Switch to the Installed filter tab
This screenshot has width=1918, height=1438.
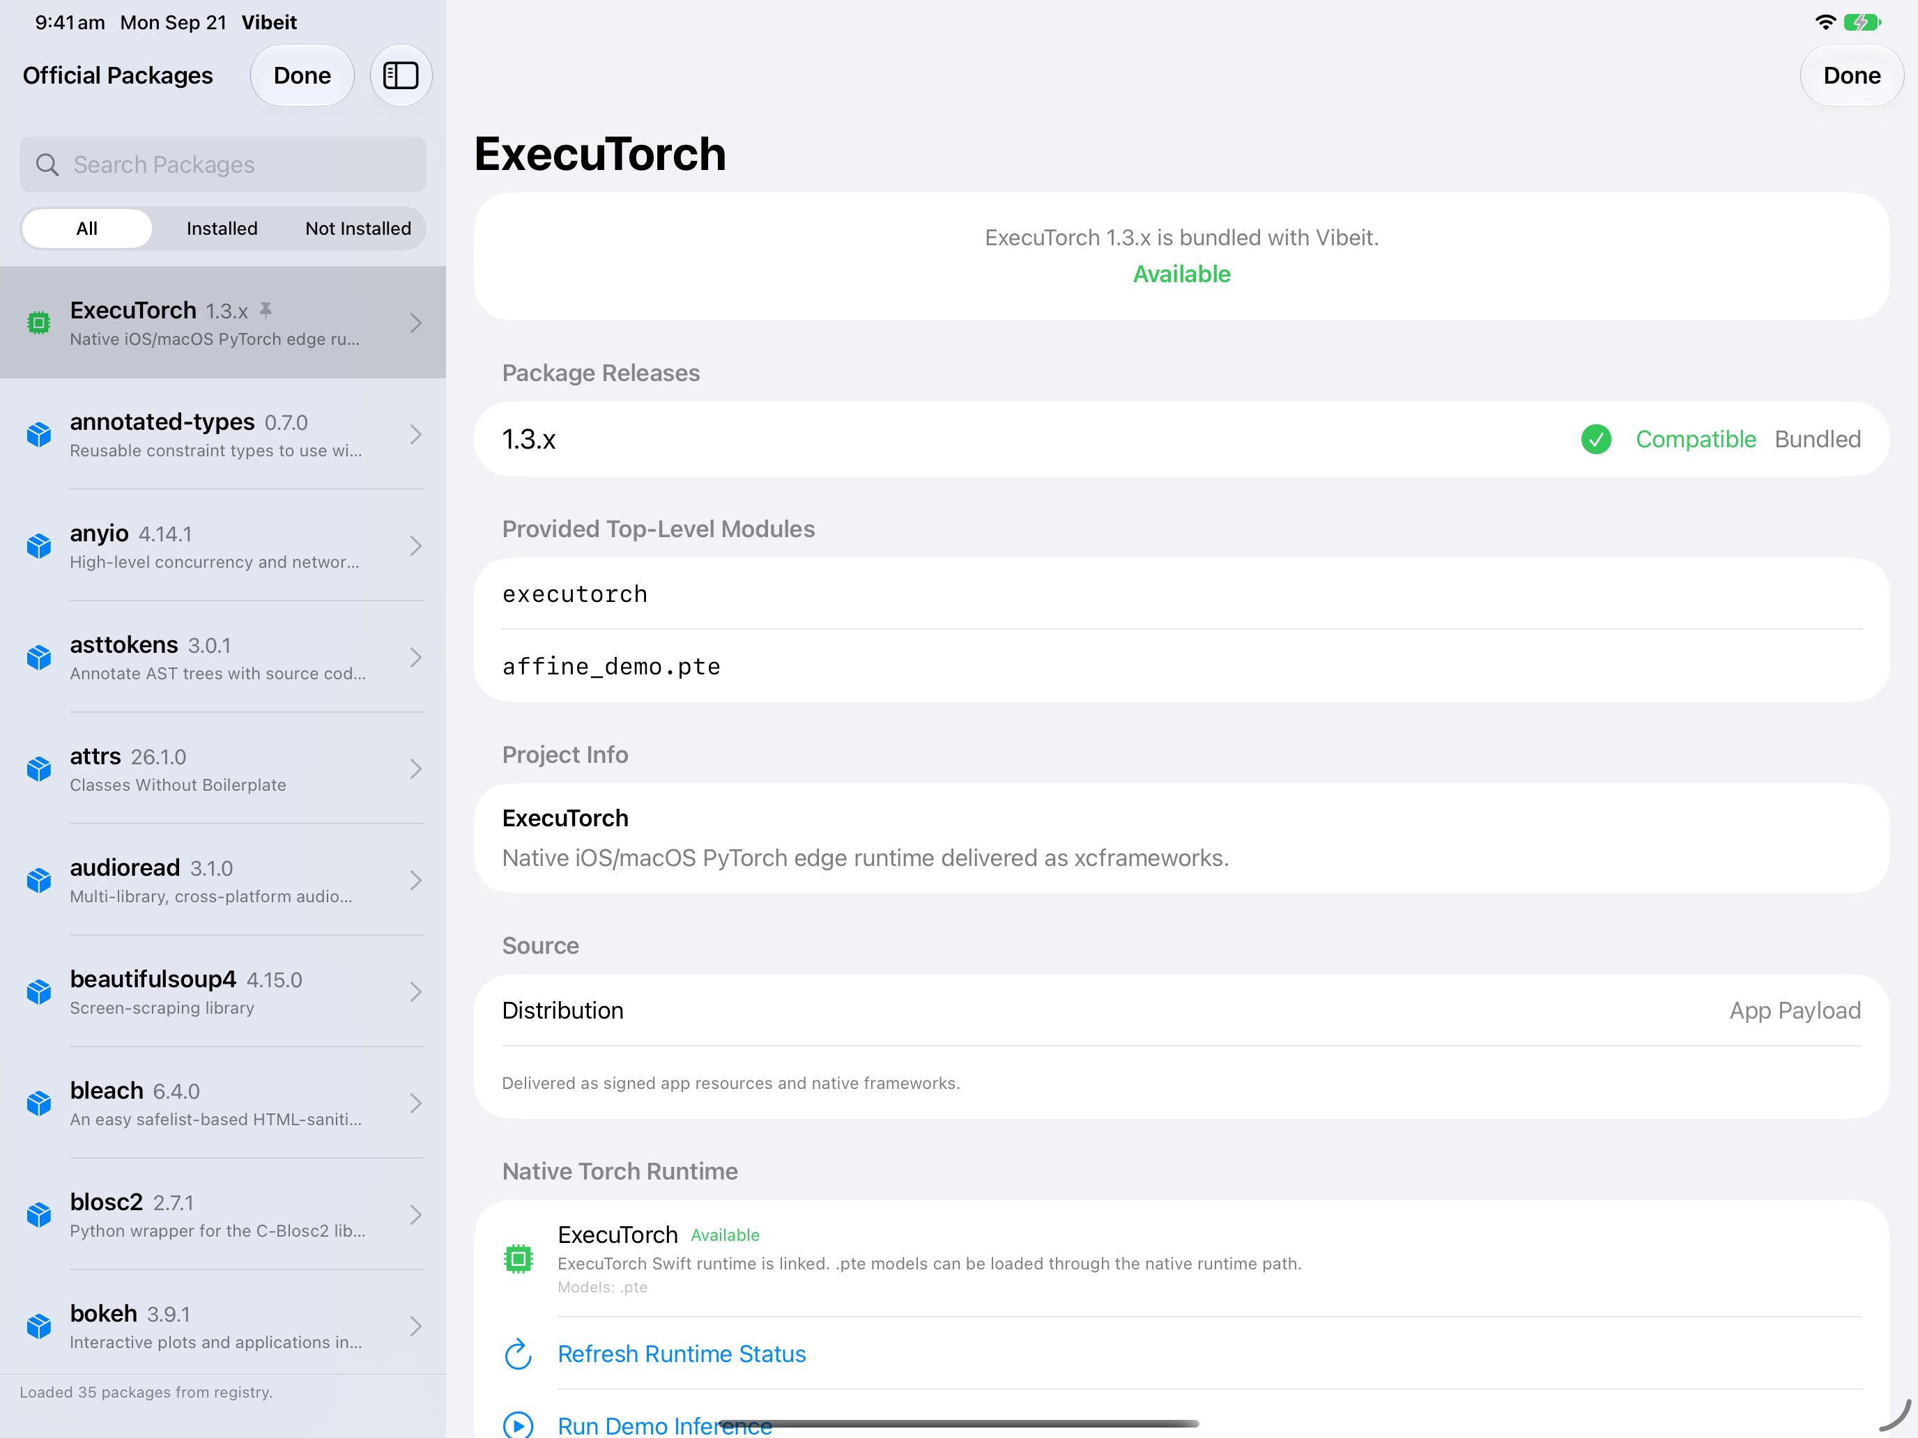coord(222,229)
